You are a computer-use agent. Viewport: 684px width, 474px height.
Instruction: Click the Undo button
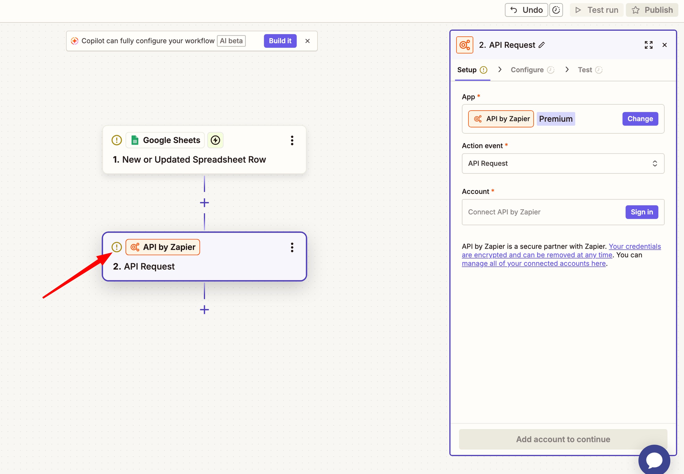526,10
